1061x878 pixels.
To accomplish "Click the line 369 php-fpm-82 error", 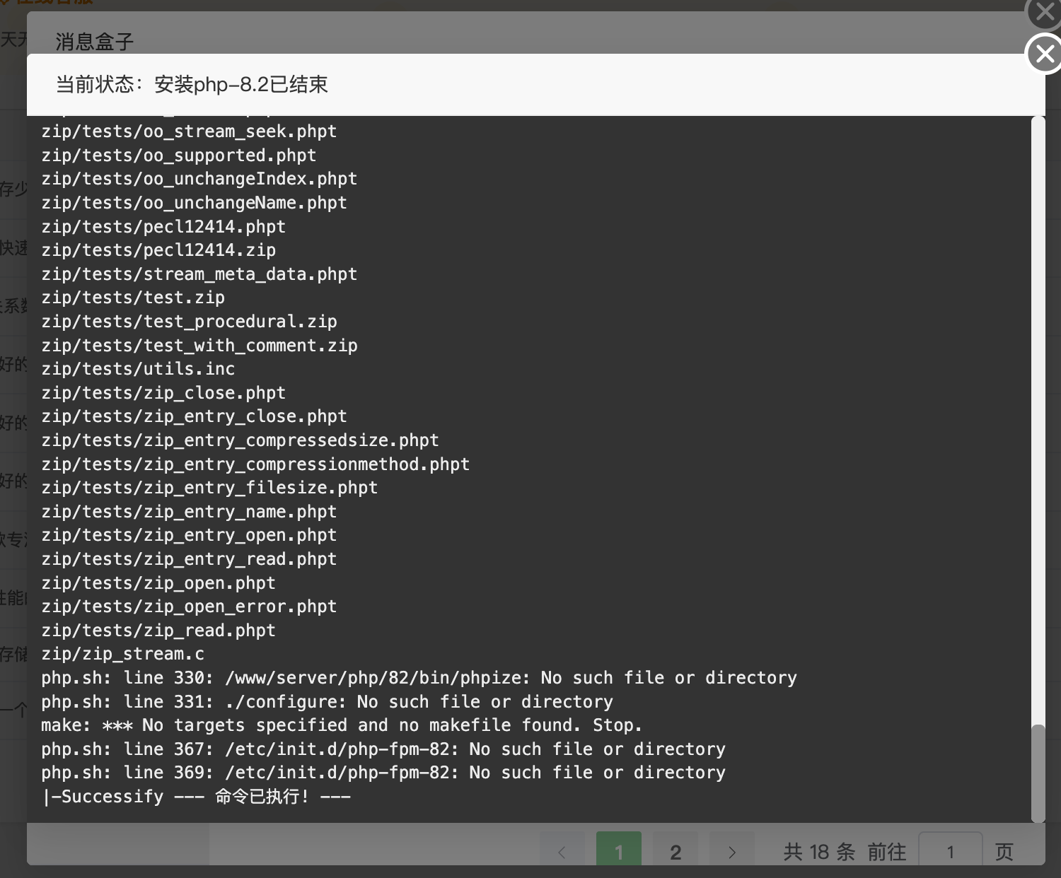I will point(383,773).
